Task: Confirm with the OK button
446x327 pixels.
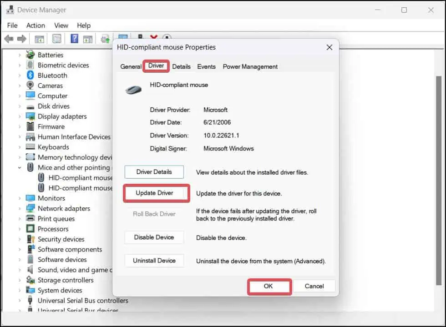Action: pyautogui.click(x=268, y=286)
